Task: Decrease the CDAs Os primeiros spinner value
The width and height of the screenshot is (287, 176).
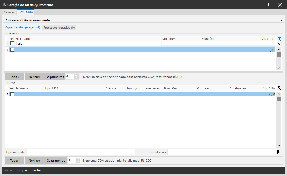Action: (78, 162)
